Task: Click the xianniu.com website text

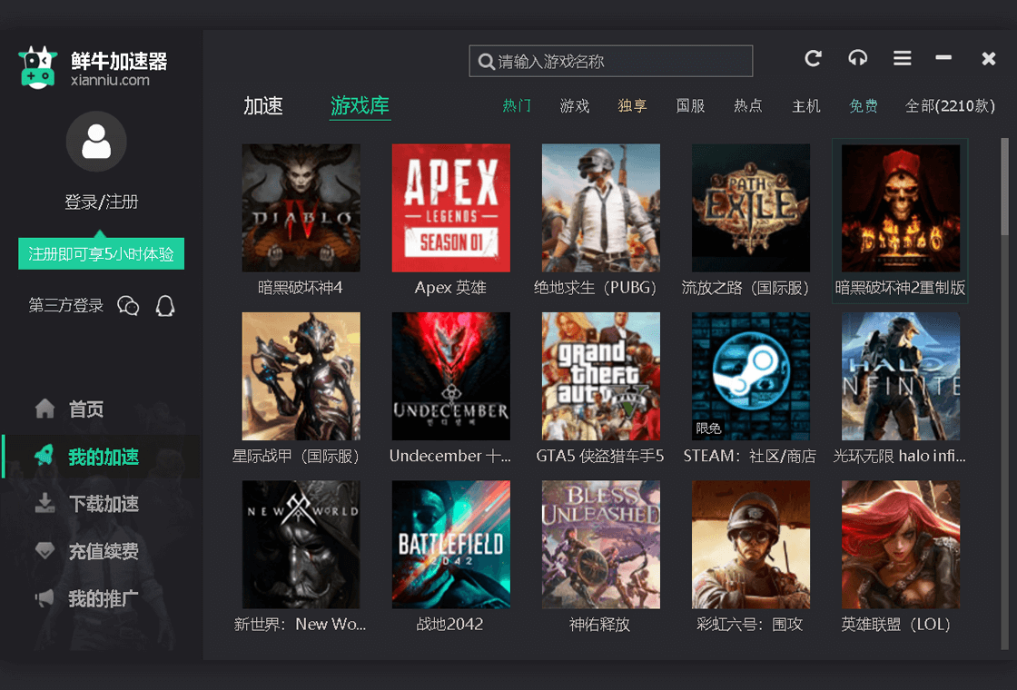Action: point(110,81)
